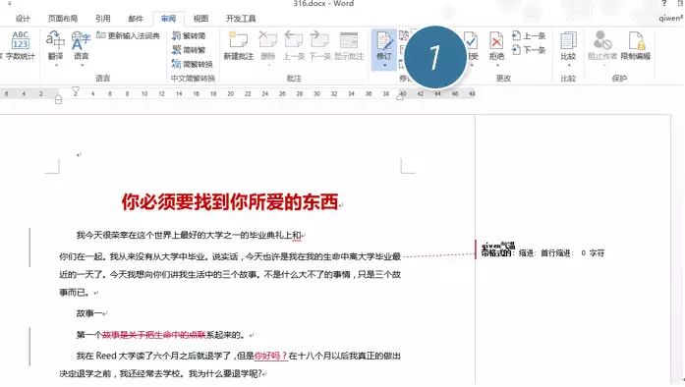The image size is (685, 387).
Task: Open the 字数统计 word count tool
Action: coord(20,45)
